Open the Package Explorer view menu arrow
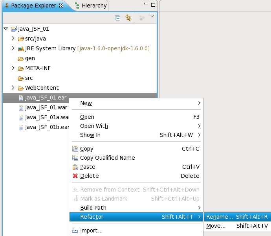 click(152, 17)
